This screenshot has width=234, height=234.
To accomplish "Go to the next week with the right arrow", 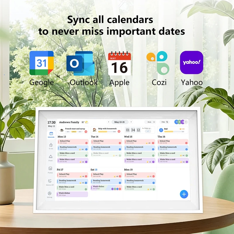I will coord(131,122).
